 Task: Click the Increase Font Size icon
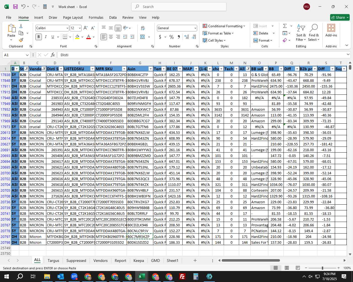pyautogui.click(x=85, y=28)
